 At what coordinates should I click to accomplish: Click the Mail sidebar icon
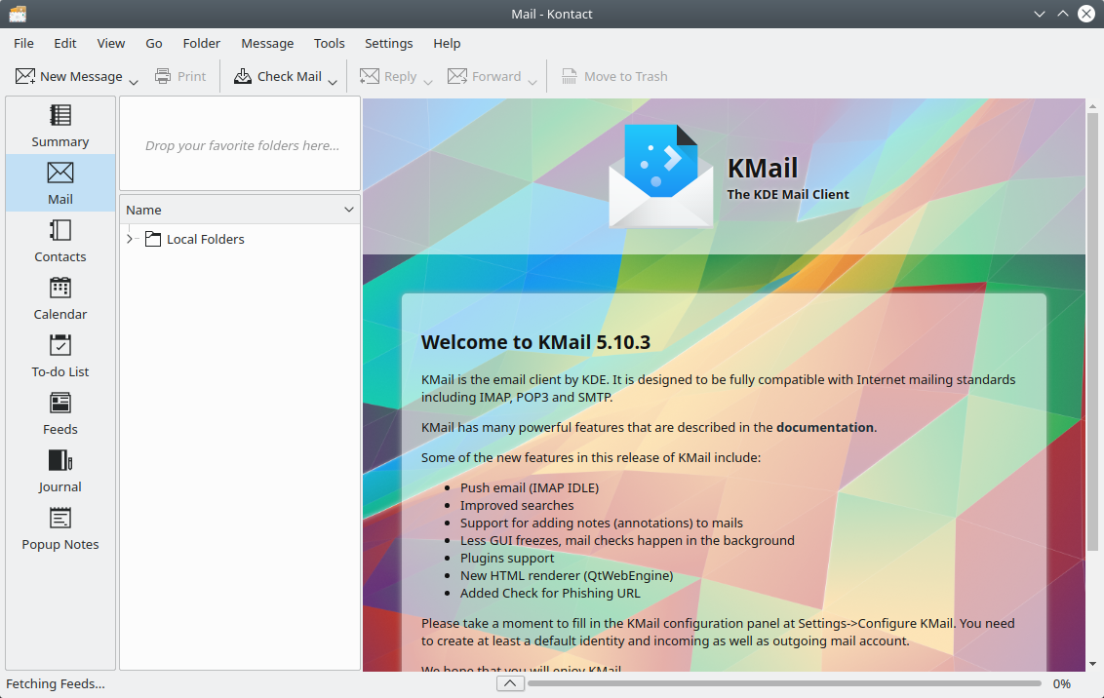[60, 183]
